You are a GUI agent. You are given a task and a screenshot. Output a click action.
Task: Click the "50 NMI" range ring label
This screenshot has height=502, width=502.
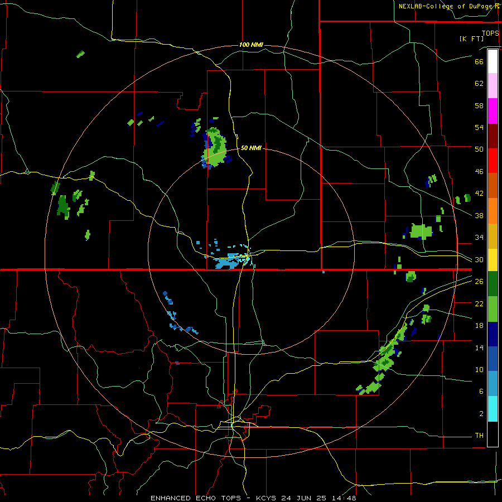[251, 148]
